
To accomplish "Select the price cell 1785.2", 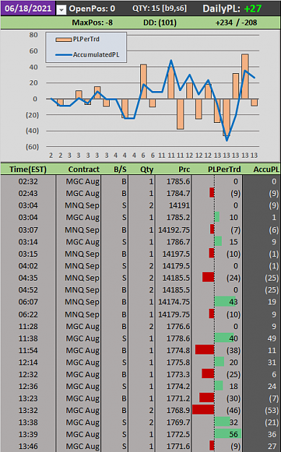I will (173, 218).
